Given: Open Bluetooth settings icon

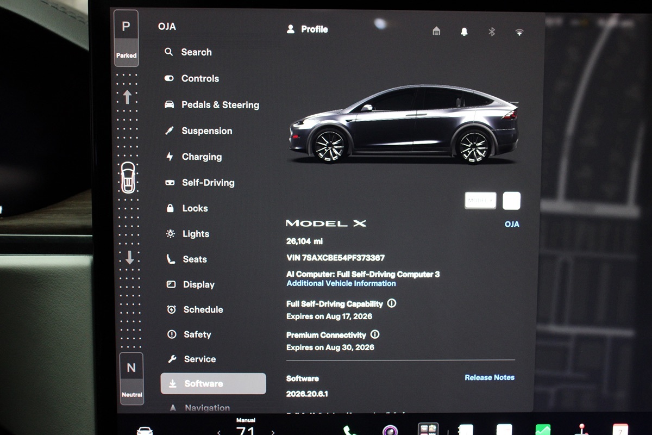Looking at the screenshot, I should click(492, 32).
